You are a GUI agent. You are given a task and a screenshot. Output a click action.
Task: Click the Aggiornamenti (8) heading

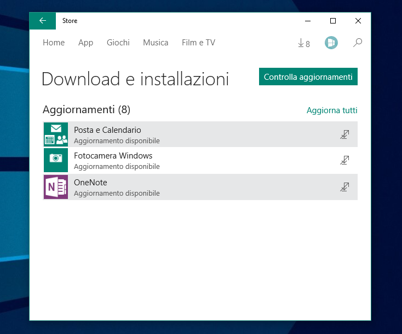click(87, 109)
